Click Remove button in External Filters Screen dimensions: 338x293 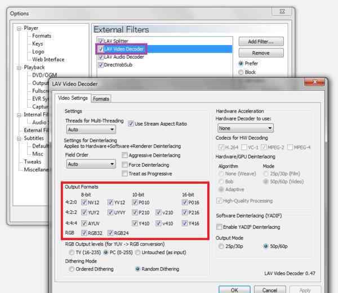pos(261,53)
